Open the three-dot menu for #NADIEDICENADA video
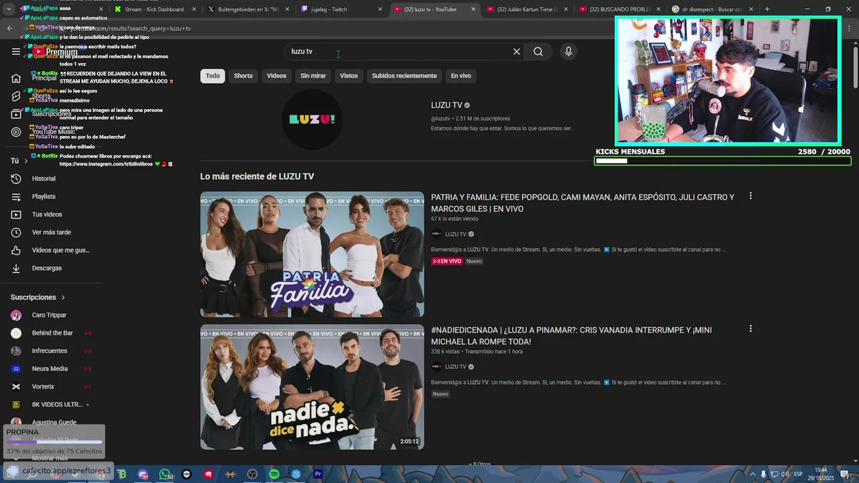 click(750, 329)
